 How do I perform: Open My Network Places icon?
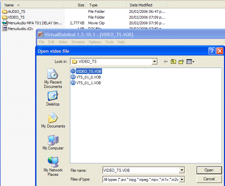point(53,162)
